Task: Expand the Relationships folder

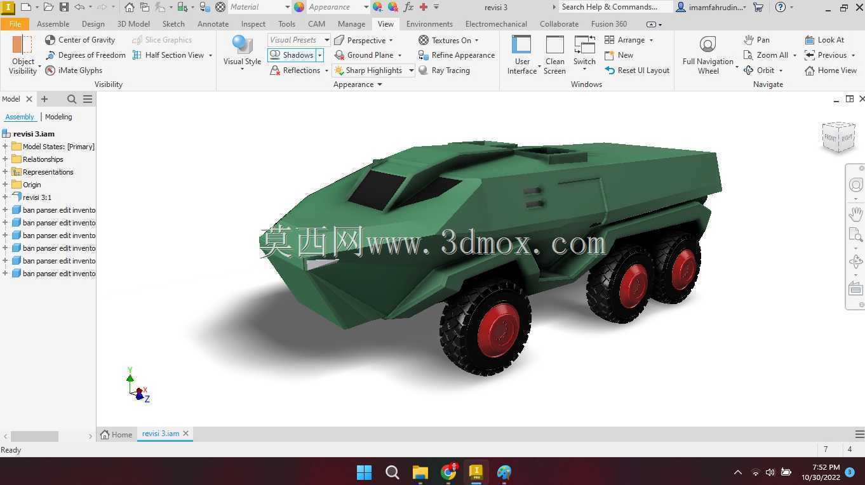Action: [x=5, y=159]
